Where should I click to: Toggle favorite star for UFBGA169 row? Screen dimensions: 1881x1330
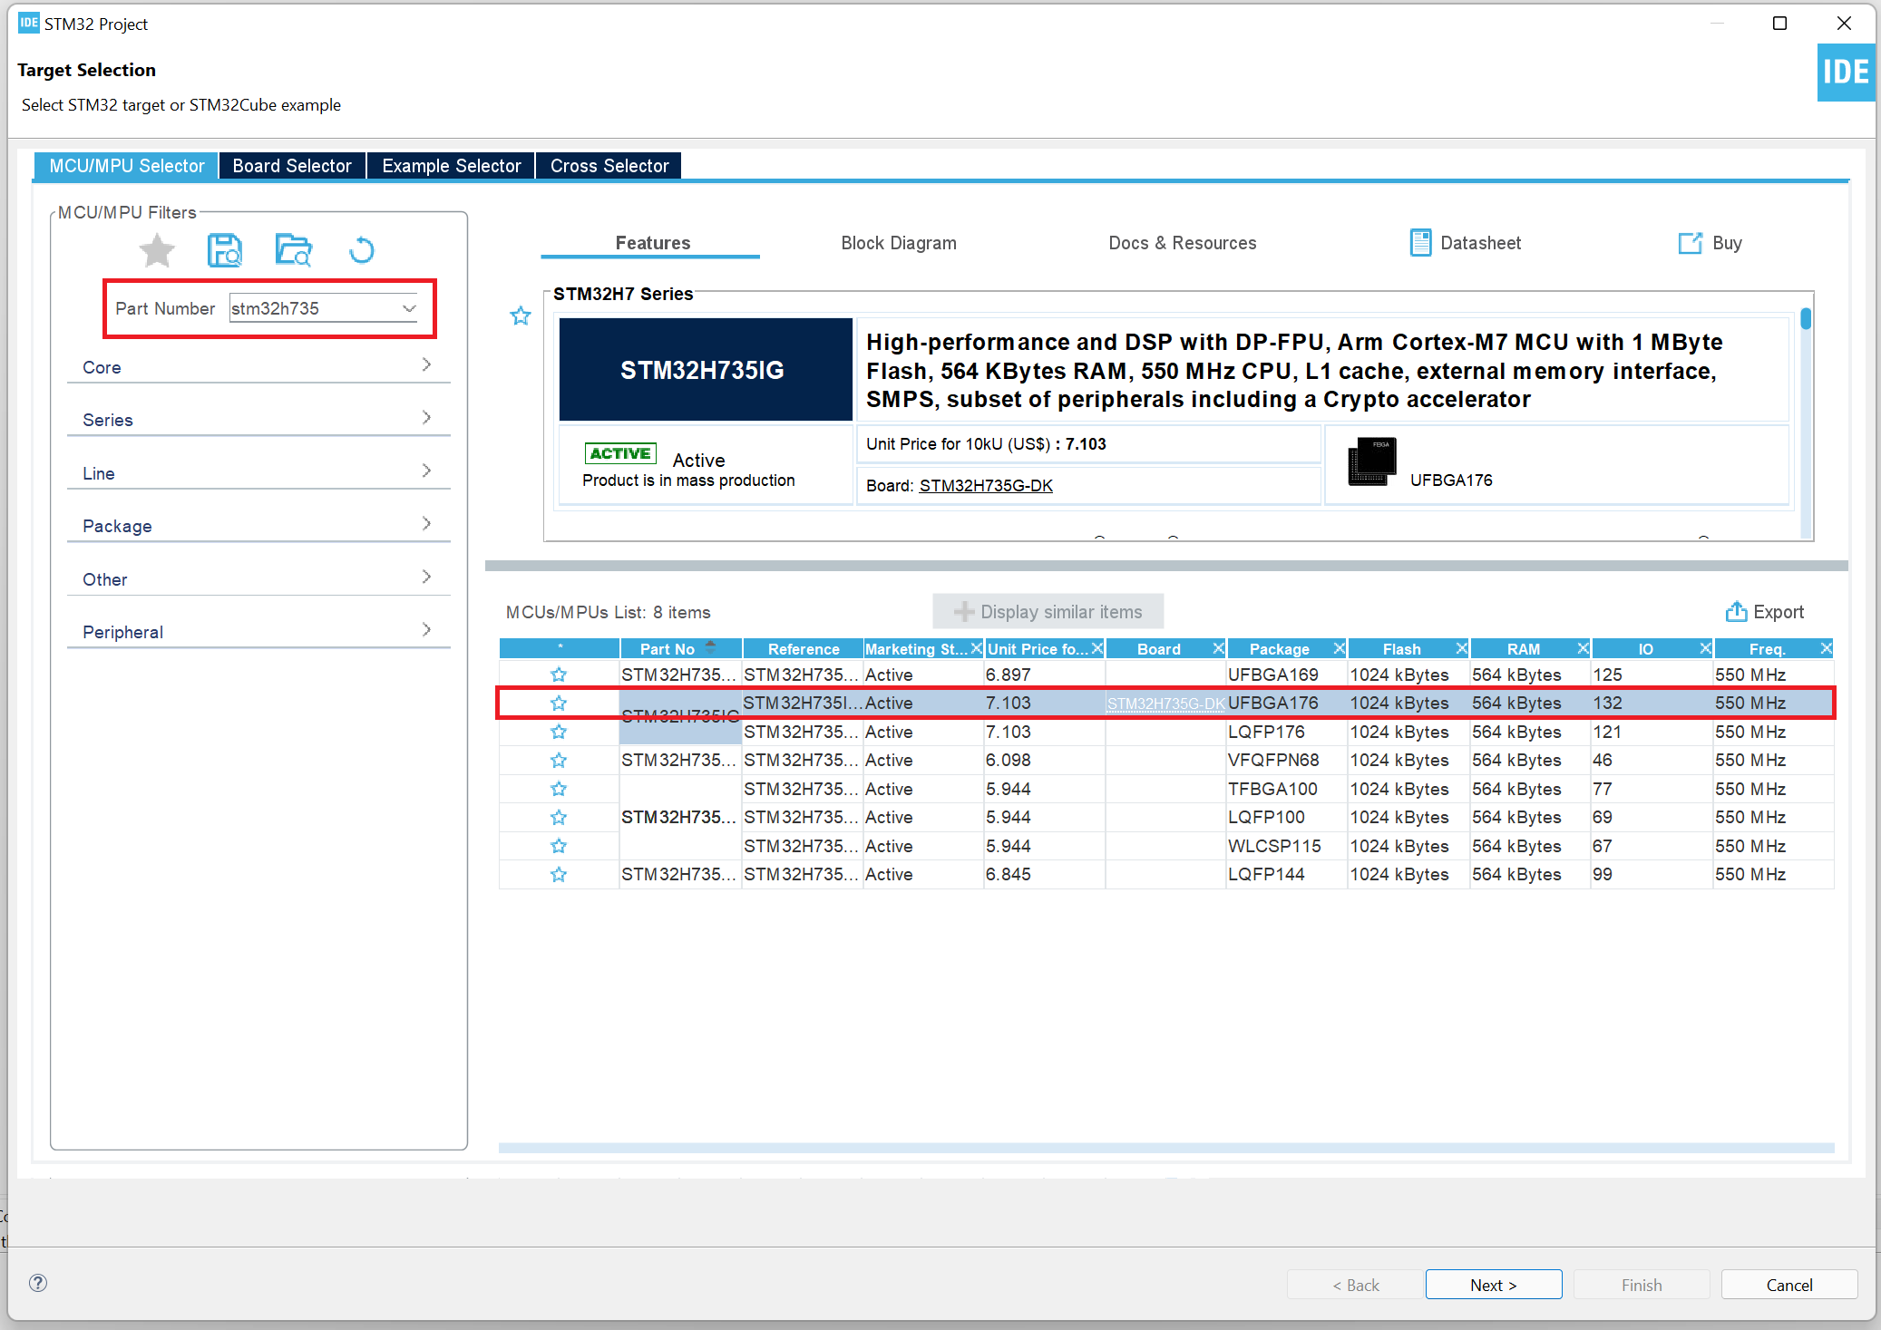coord(559,675)
